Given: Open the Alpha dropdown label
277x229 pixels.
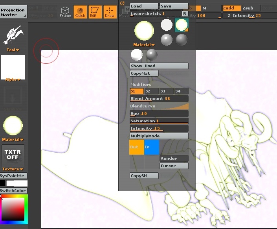Looking at the screenshot, I should pos(13,79).
